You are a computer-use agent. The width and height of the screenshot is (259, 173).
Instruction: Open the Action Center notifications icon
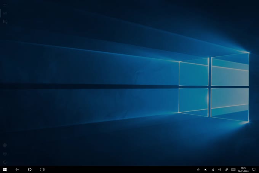tap(254, 169)
